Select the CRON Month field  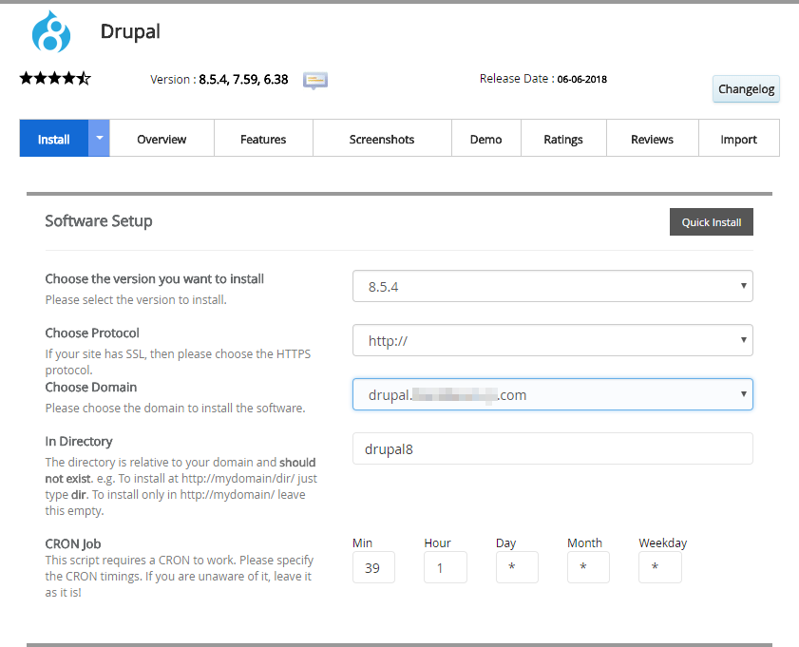click(588, 567)
